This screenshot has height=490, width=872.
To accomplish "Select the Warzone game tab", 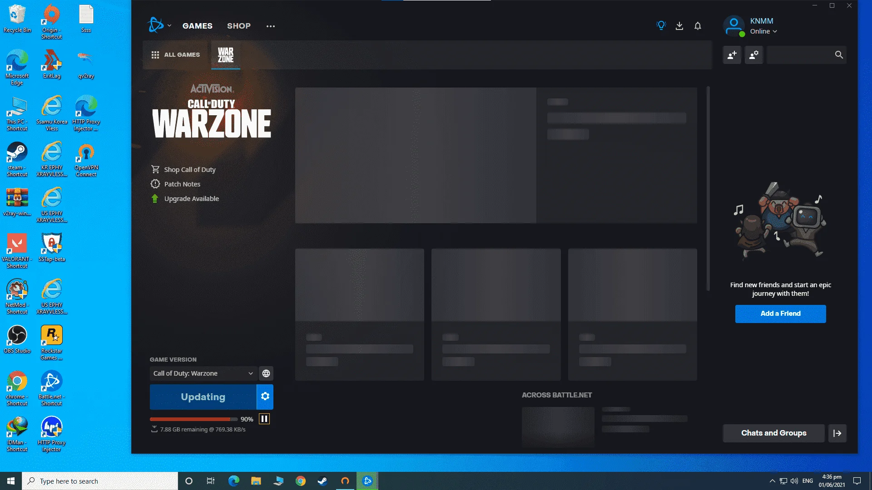I will point(226,55).
